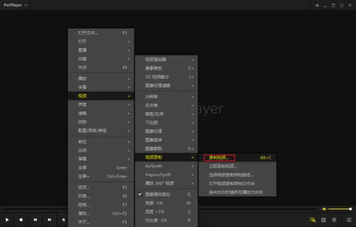Open 3D 视频输出 submenu
Screen dimensions: 356x227
click(x=166, y=77)
